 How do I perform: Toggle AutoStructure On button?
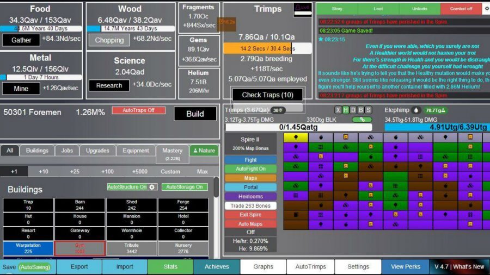tap(127, 187)
